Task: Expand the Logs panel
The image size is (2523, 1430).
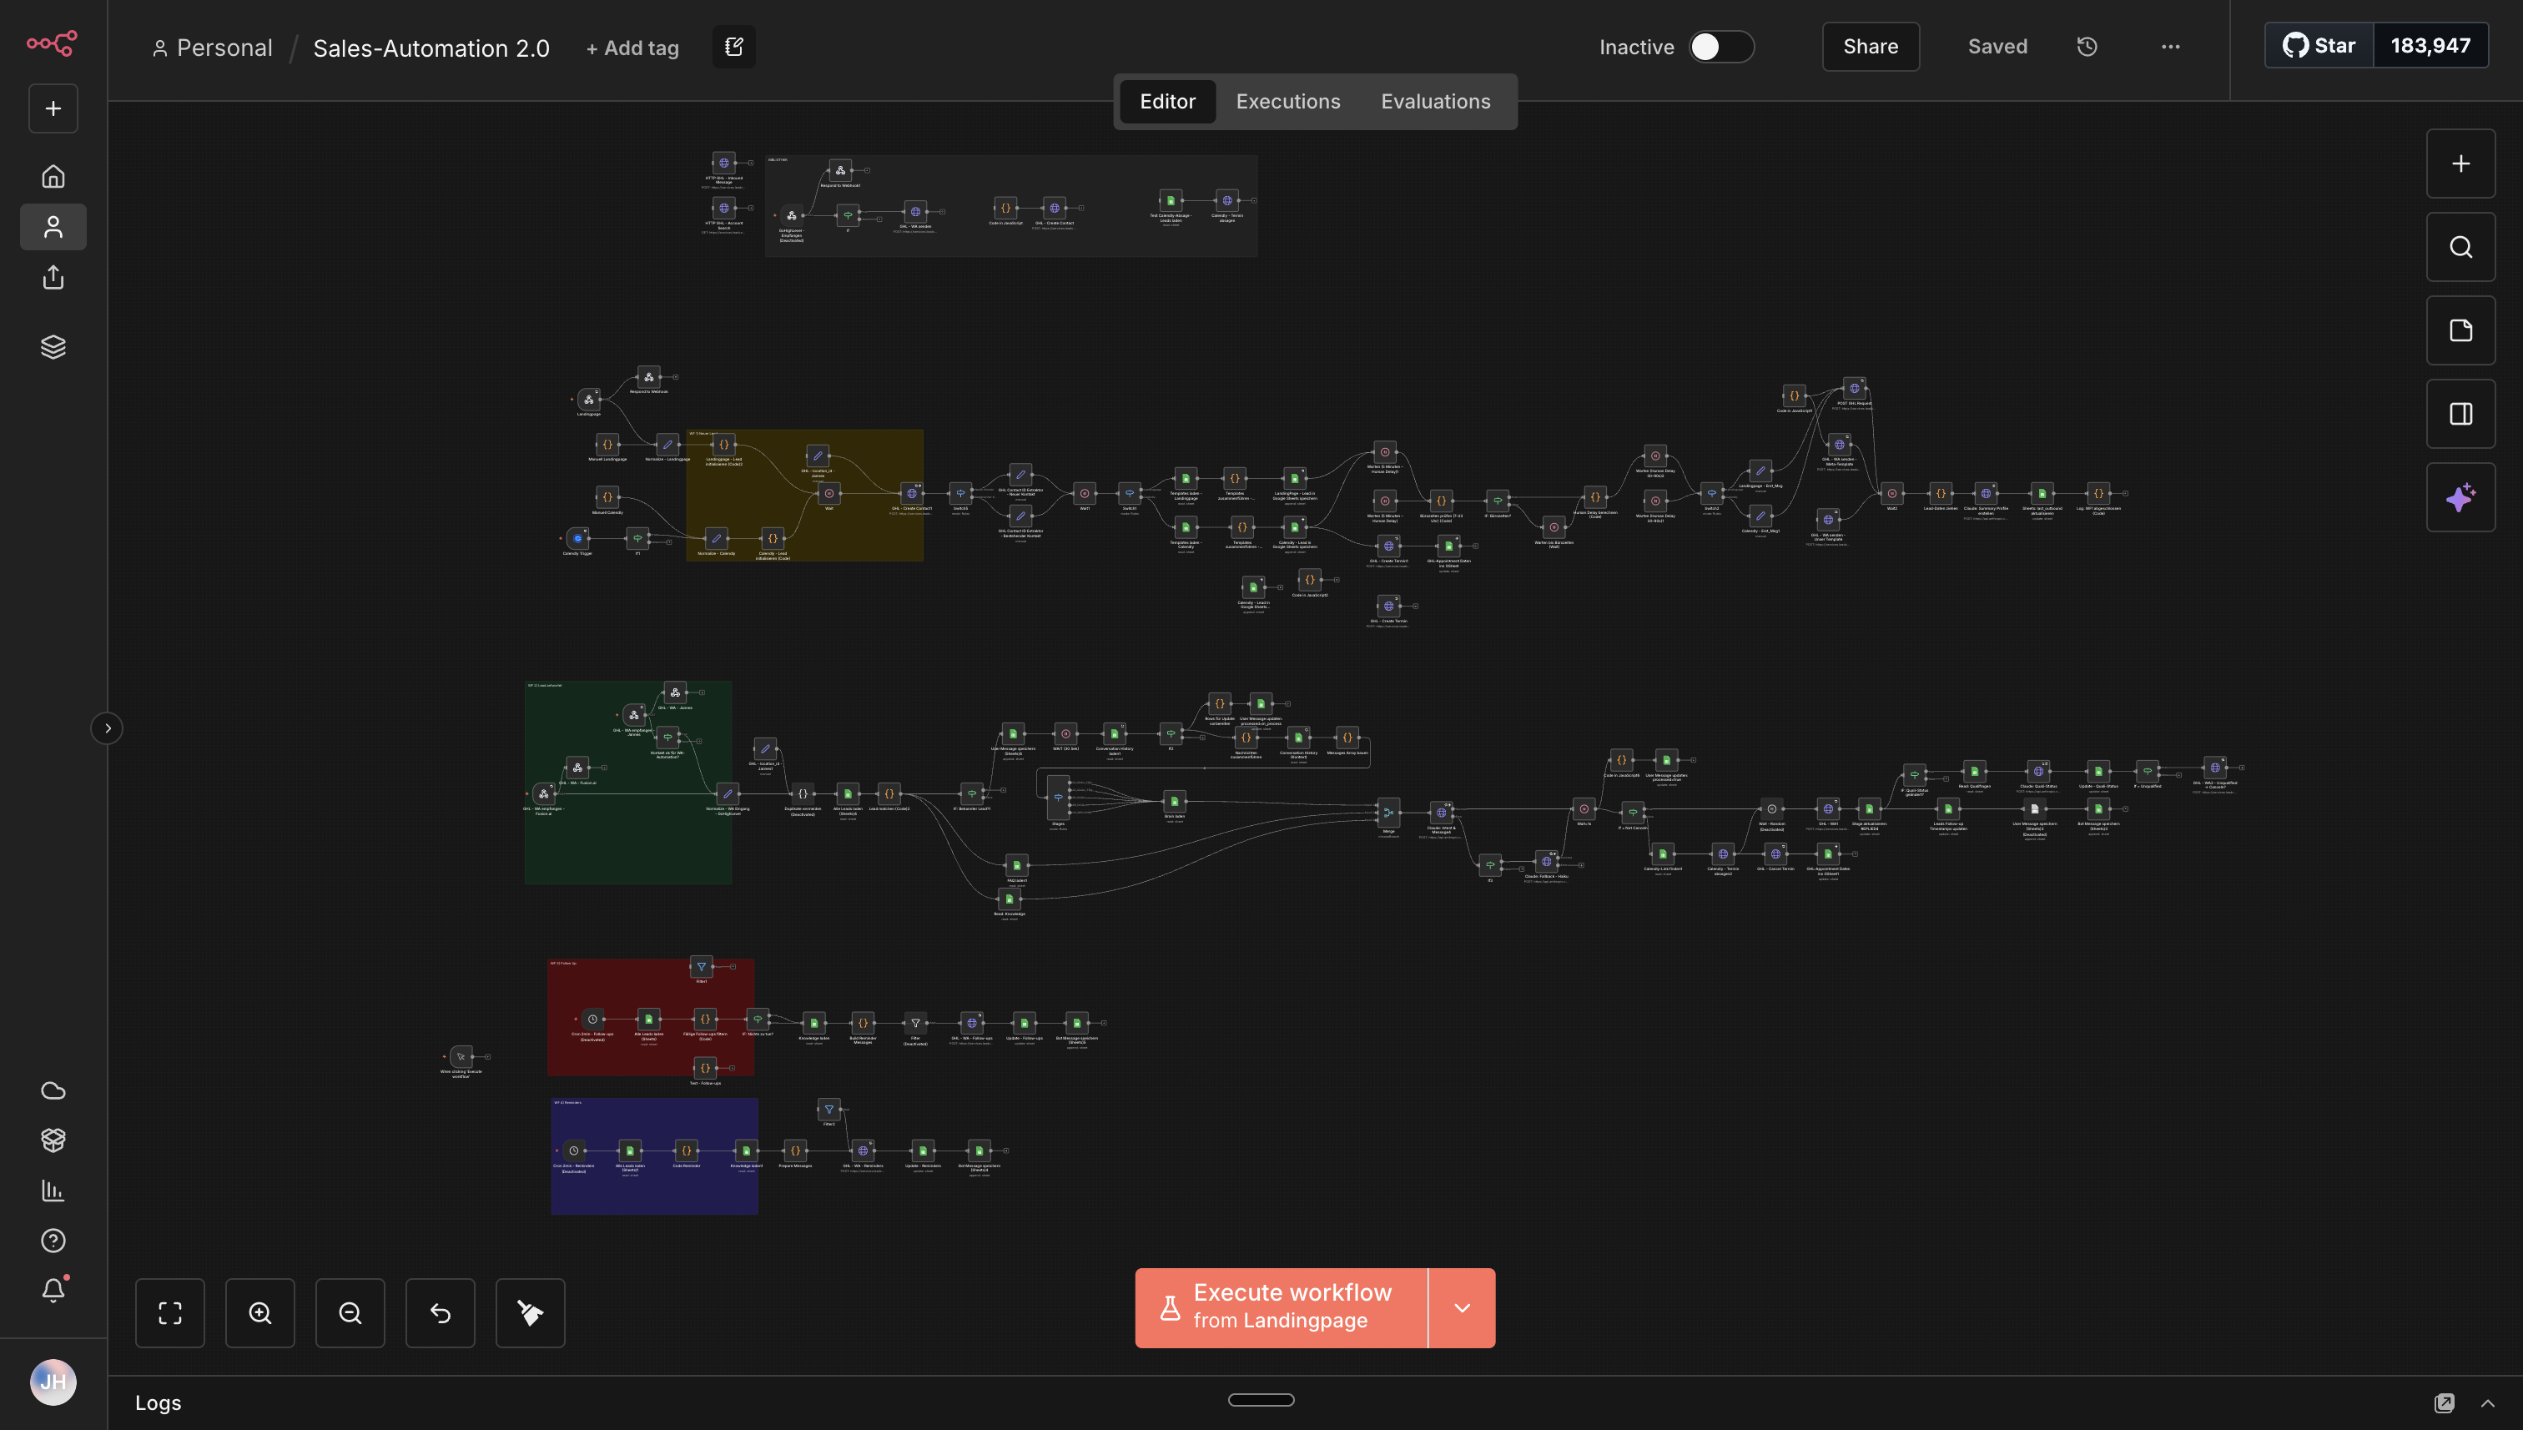Action: (2488, 1402)
